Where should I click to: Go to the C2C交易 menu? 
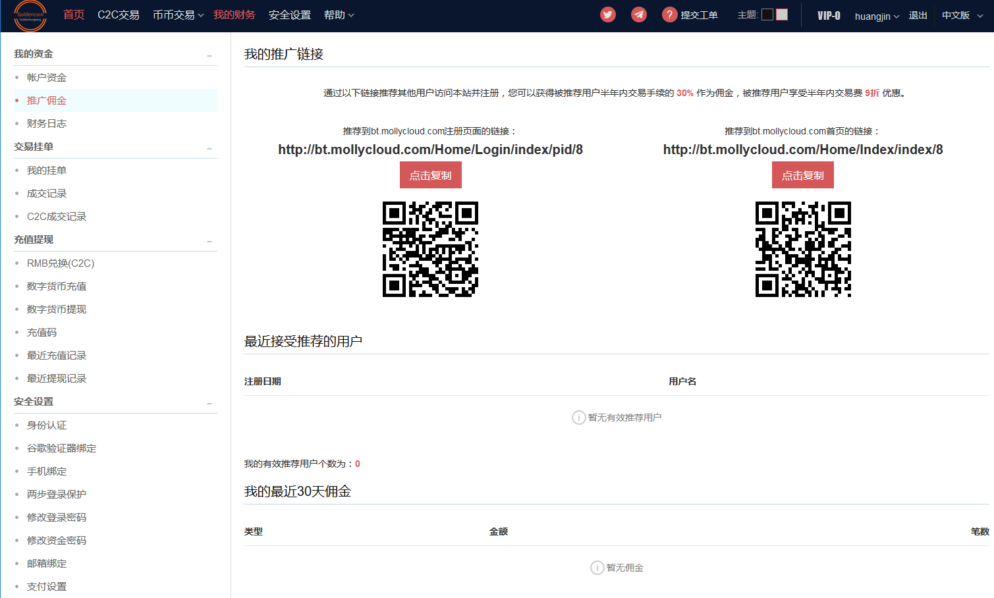(x=119, y=15)
